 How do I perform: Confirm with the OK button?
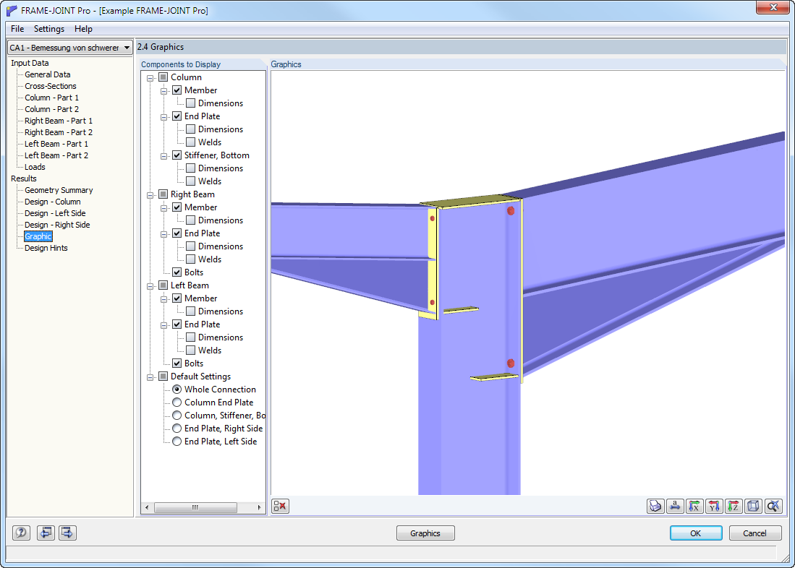tap(696, 533)
